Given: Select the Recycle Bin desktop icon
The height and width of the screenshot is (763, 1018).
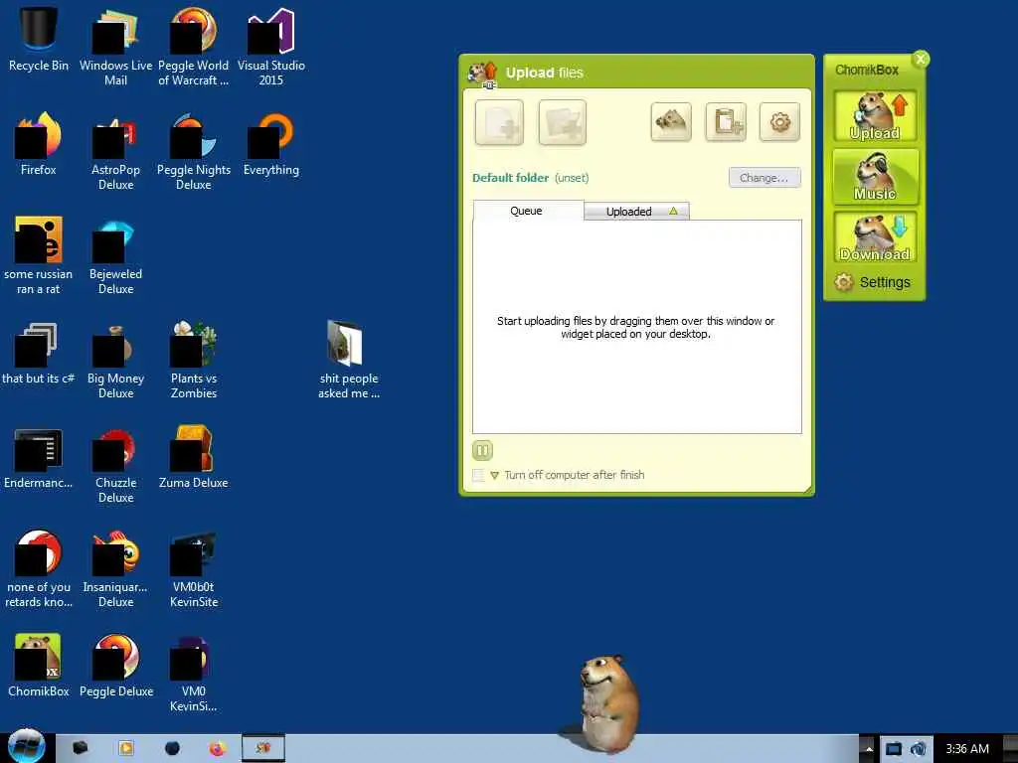Looking at the screenshot, I should tap(39, 39).
